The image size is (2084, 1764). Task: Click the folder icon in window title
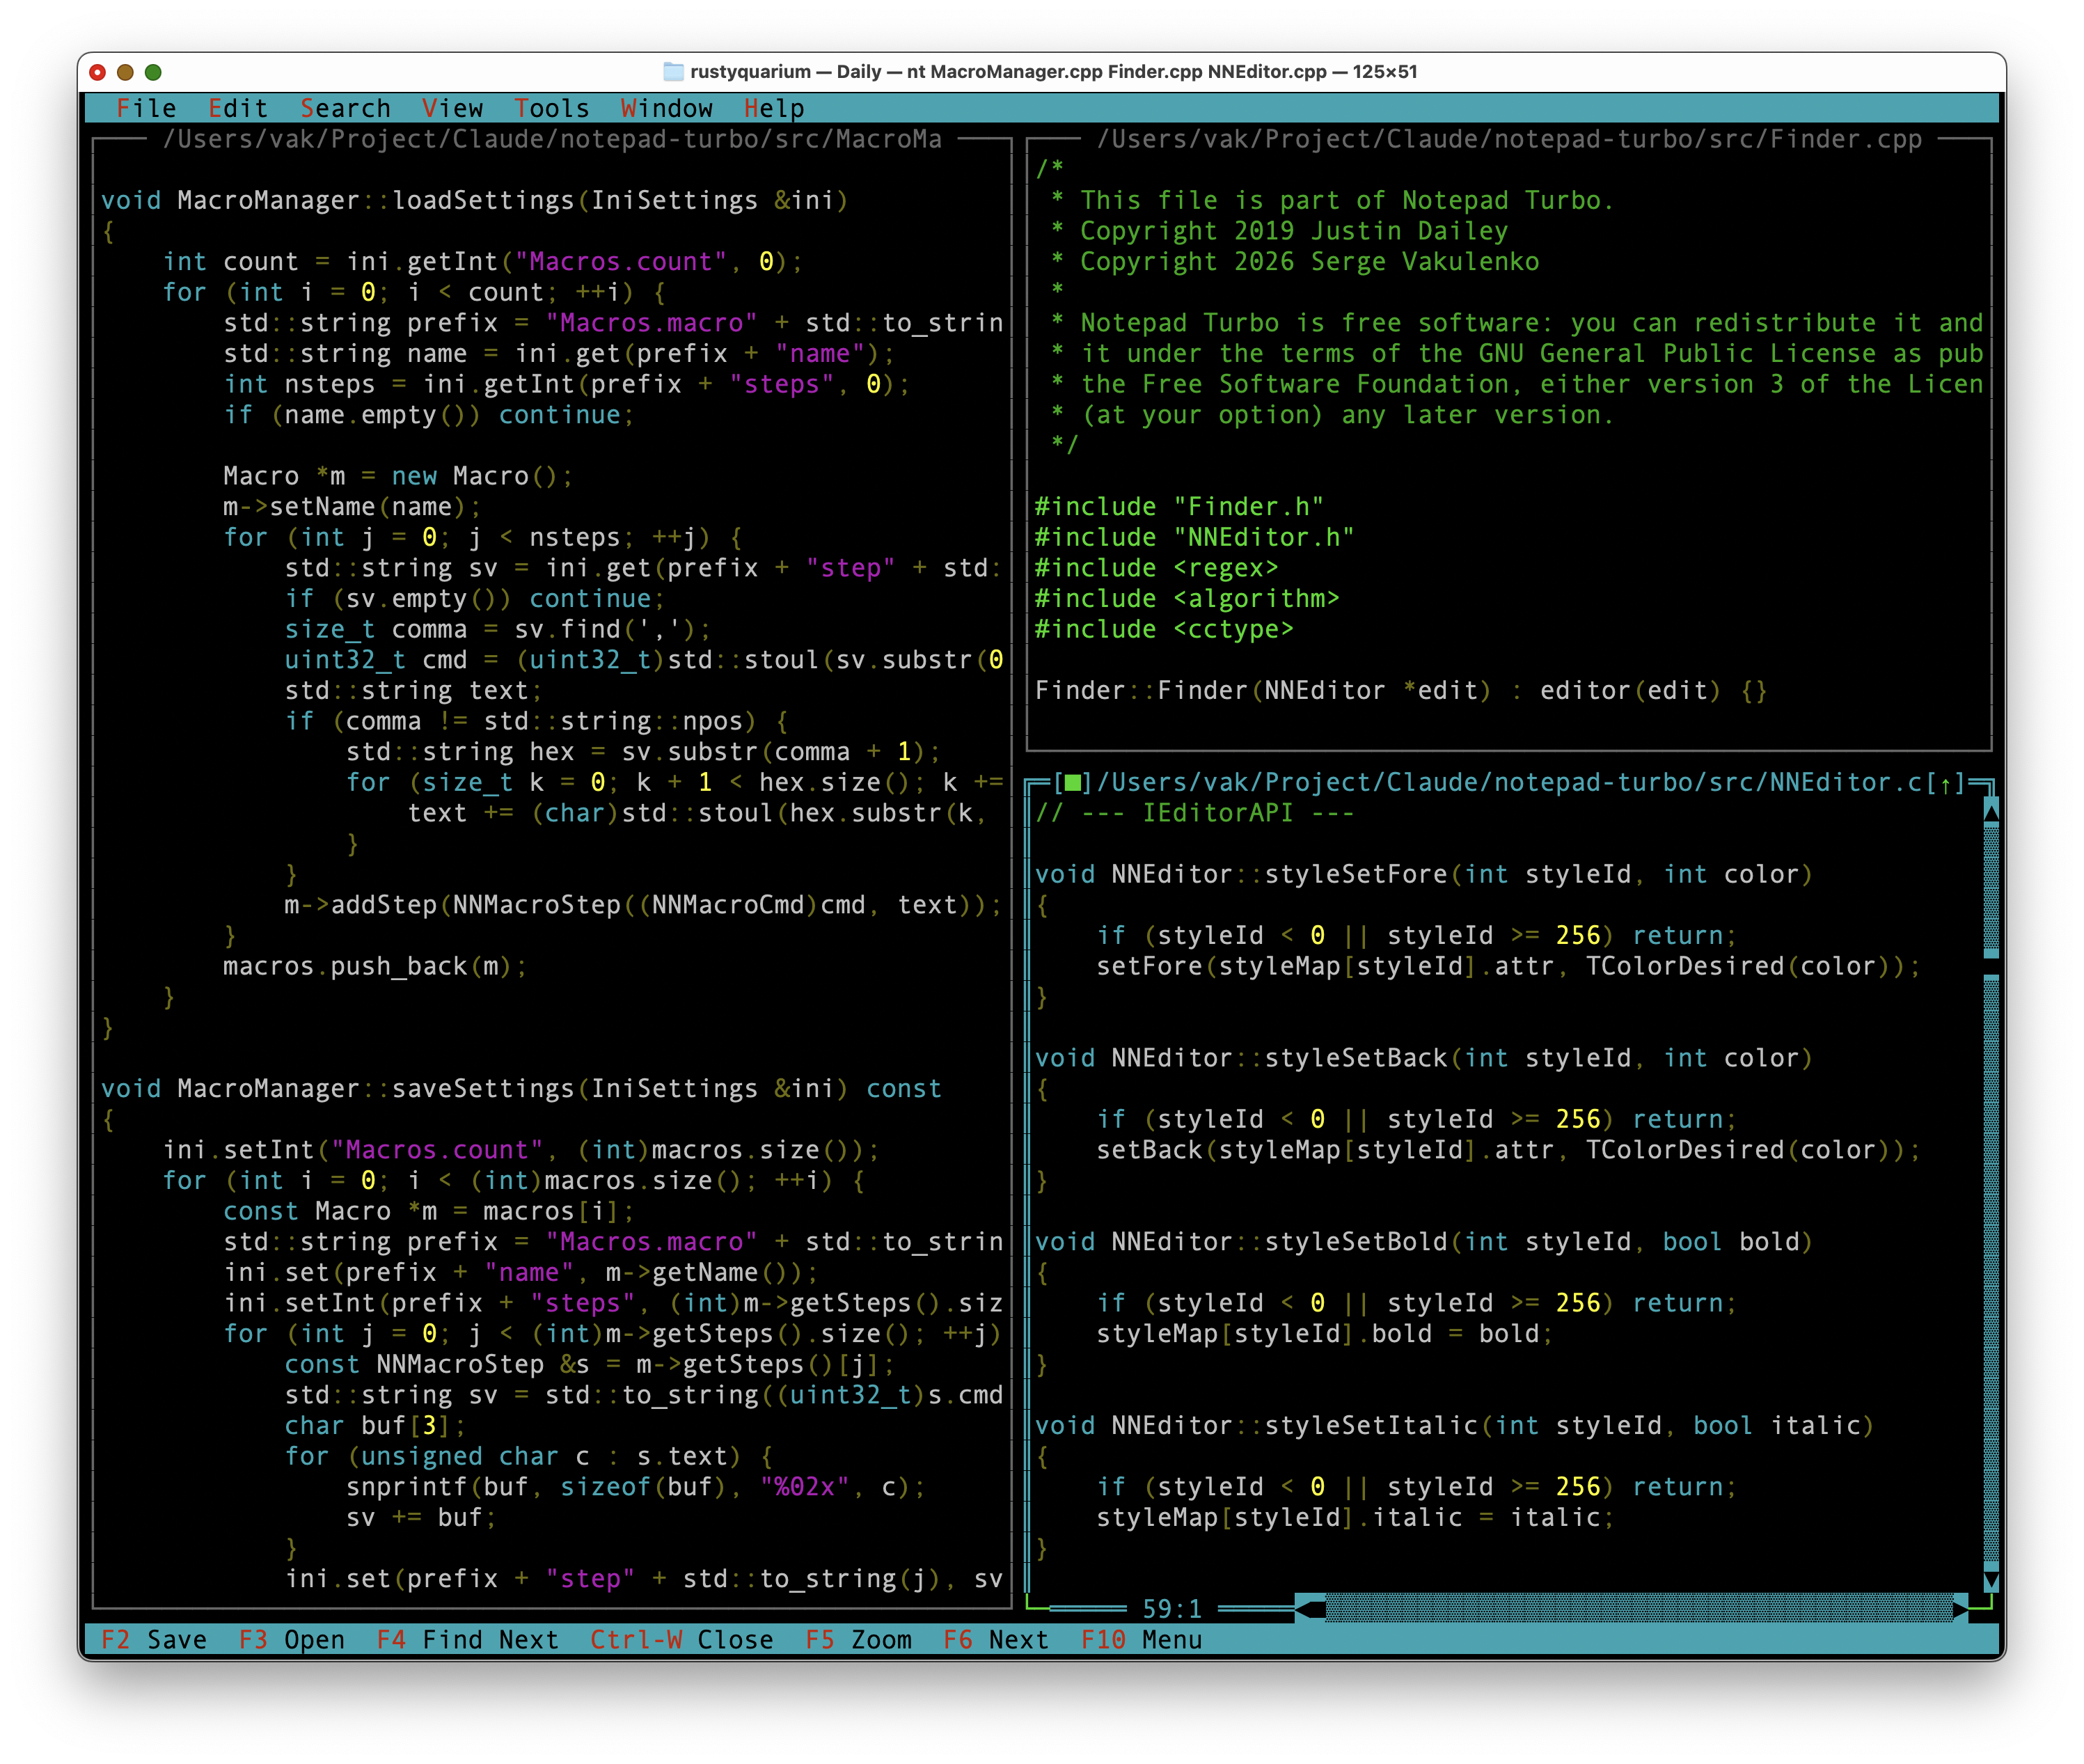tap(674, 71)
